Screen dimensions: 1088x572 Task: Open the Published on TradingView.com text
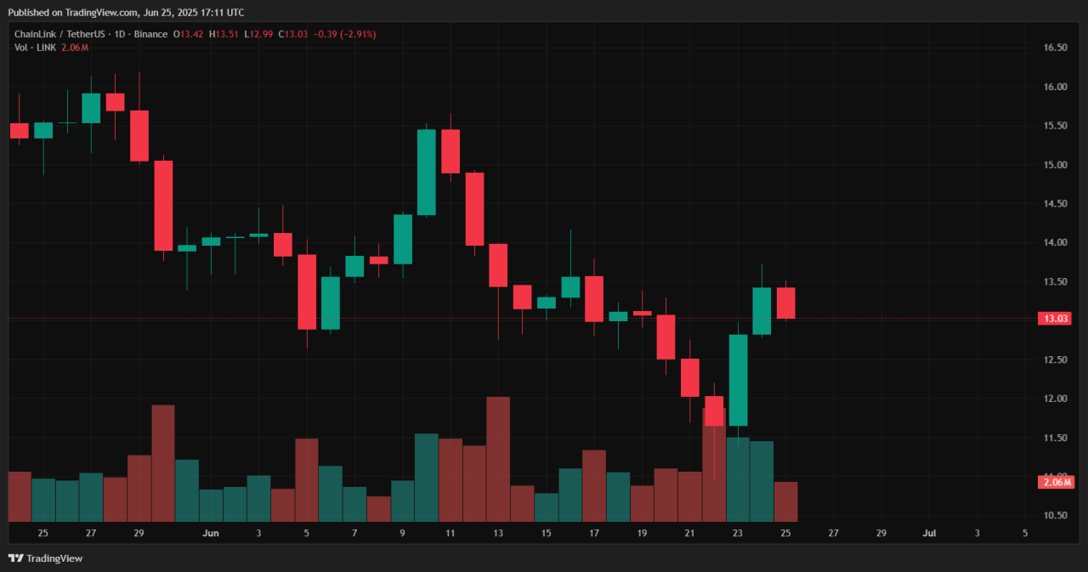pyautogui.click(x=125, y=12)
